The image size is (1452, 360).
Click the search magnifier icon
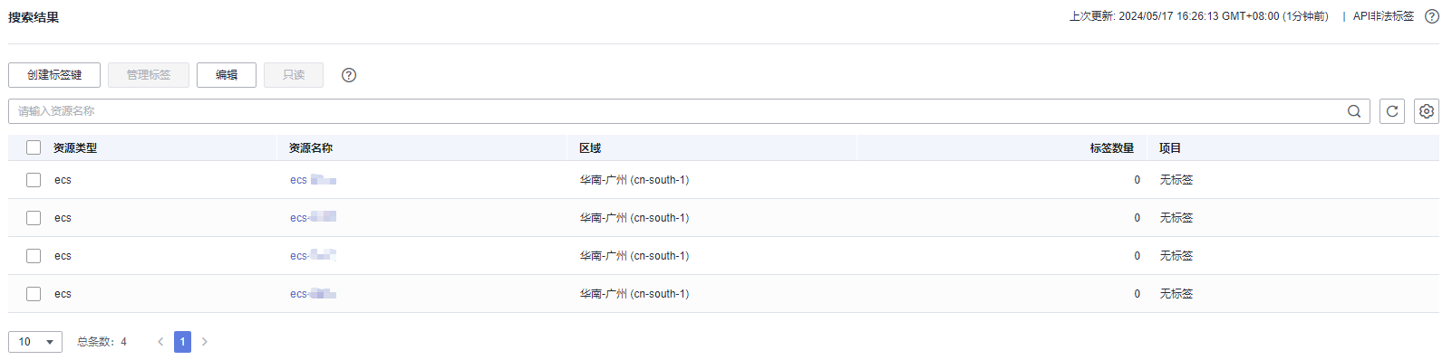[1354, 111]
